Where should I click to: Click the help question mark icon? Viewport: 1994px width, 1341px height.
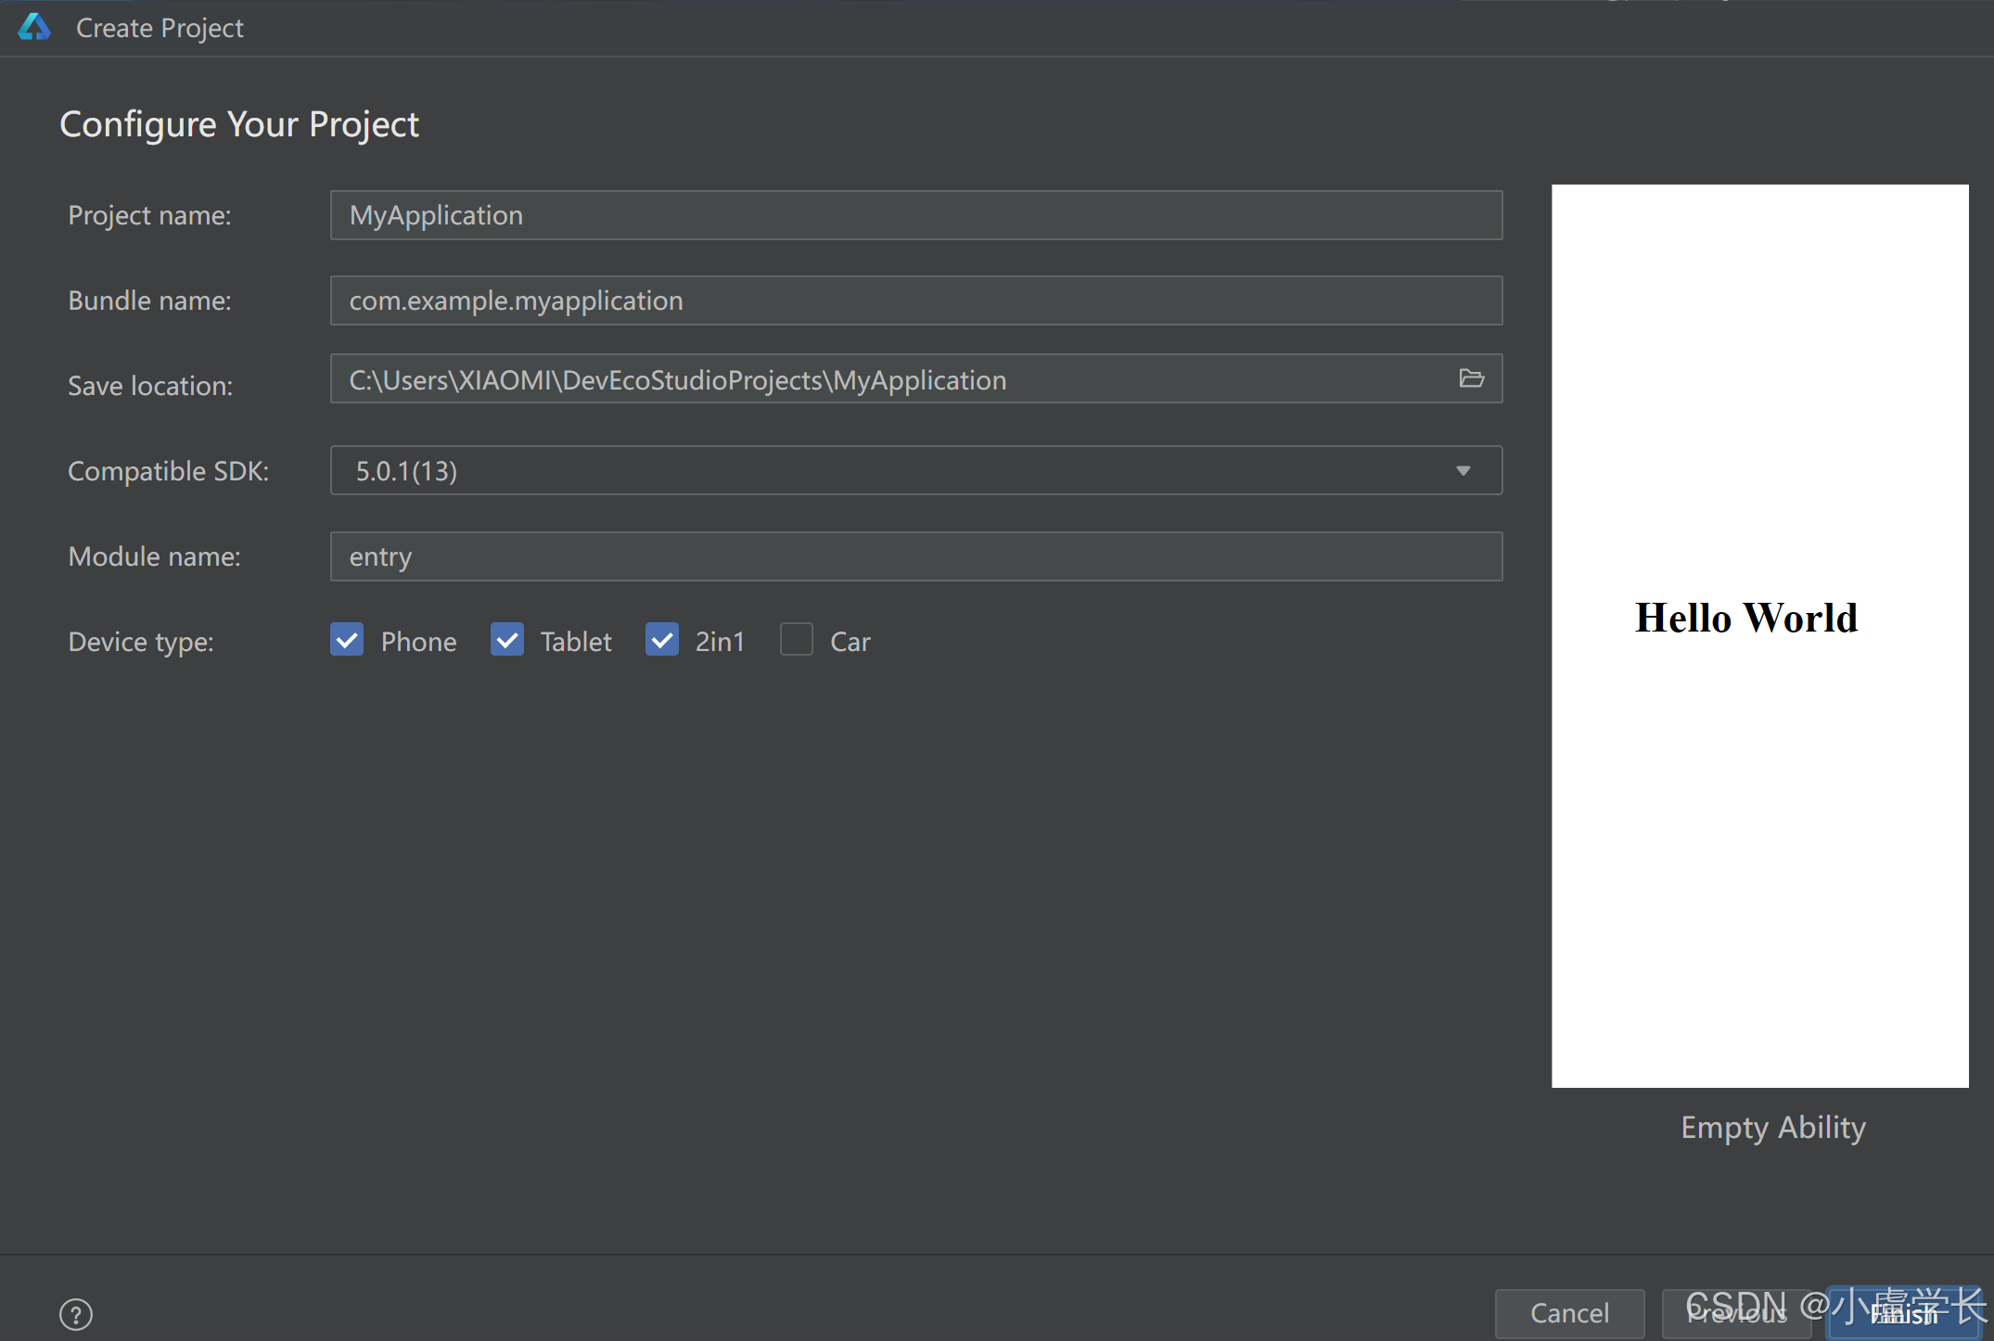[x=76, y=1313]
